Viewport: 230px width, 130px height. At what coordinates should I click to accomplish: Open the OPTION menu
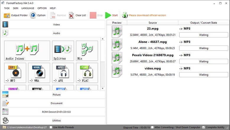pos(42,8)
